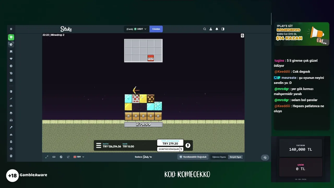Click the white icon at the game's top-right corner

click(242, 36)
